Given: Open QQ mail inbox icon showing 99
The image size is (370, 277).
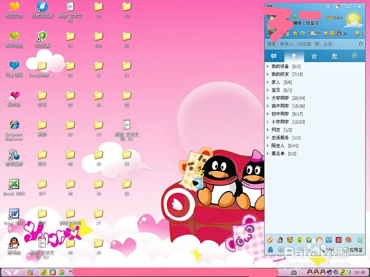Looking at the screenshot, I should 313,33.
